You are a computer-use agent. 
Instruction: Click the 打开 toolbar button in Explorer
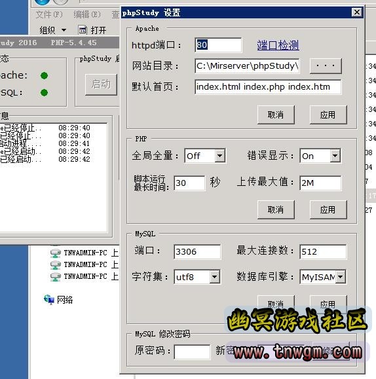pyautogui.click(x=92, y=30)
